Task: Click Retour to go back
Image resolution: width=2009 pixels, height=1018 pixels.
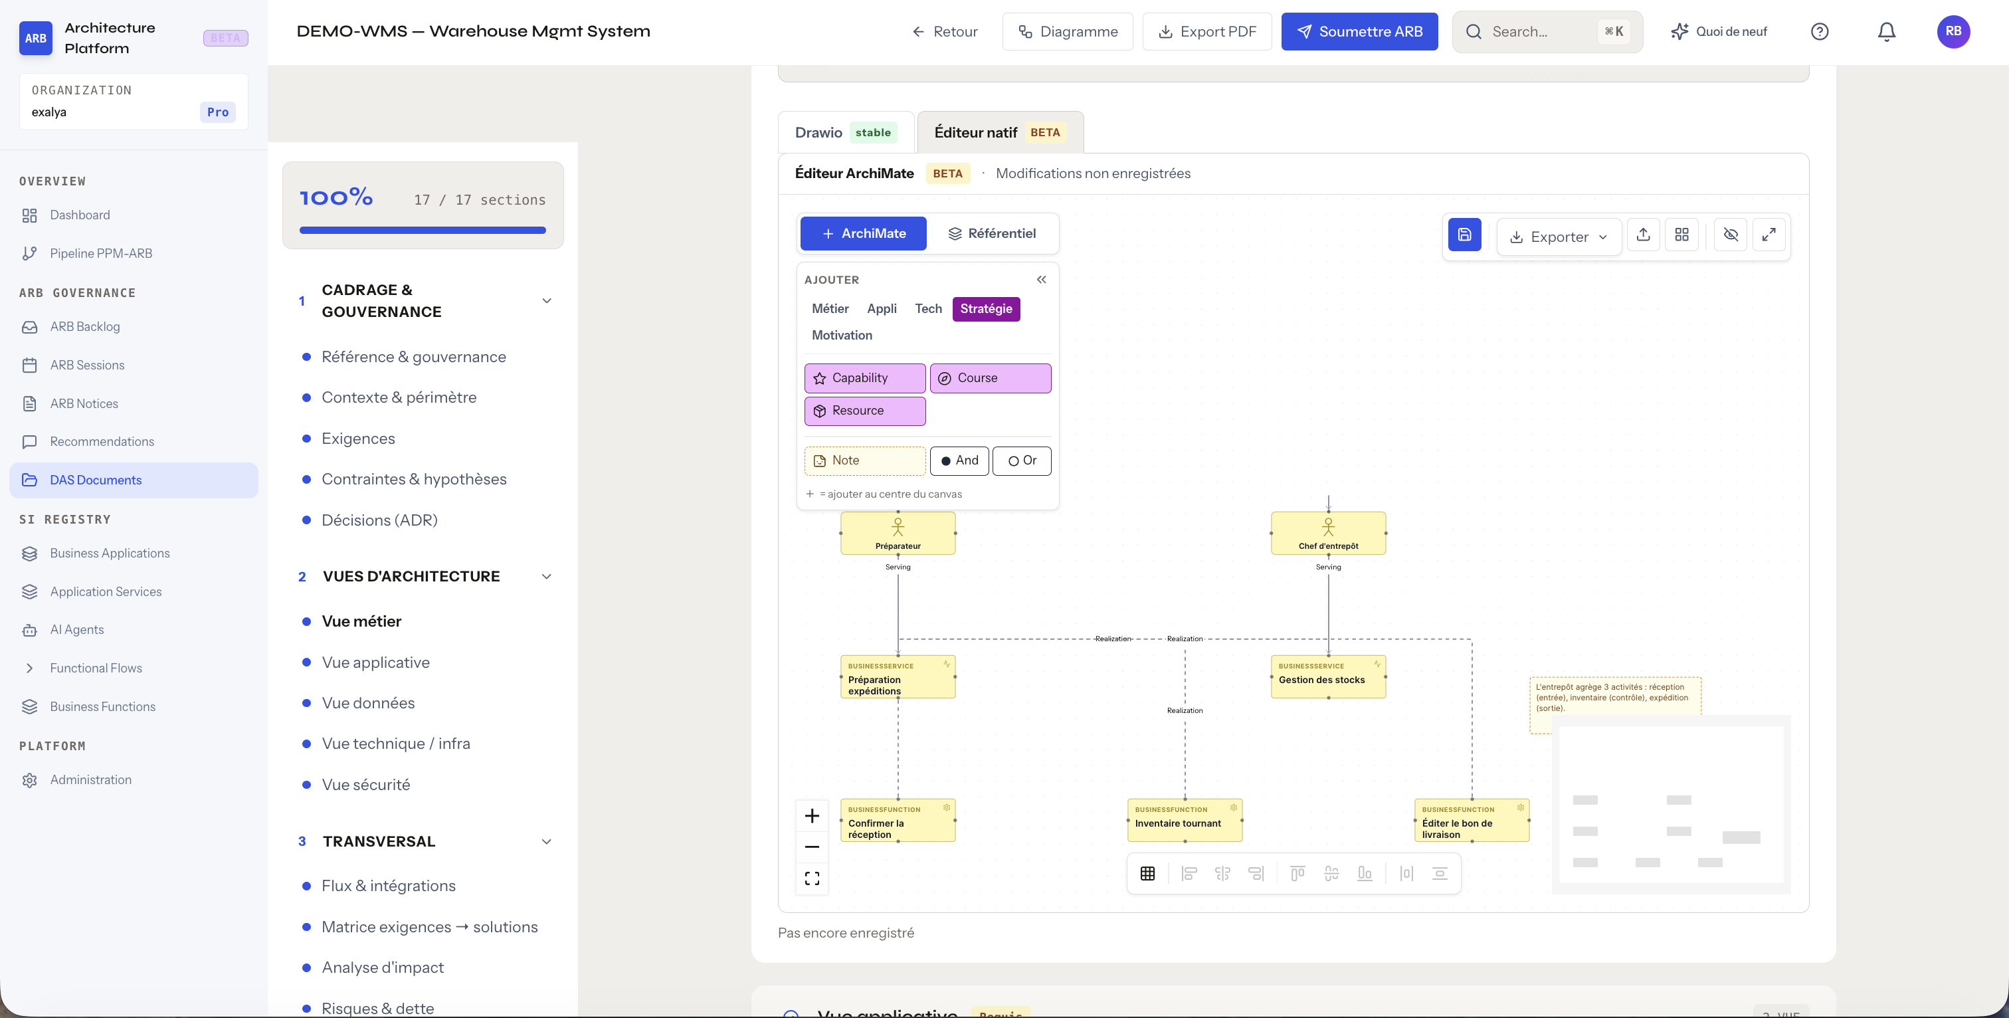Action: 945,32
